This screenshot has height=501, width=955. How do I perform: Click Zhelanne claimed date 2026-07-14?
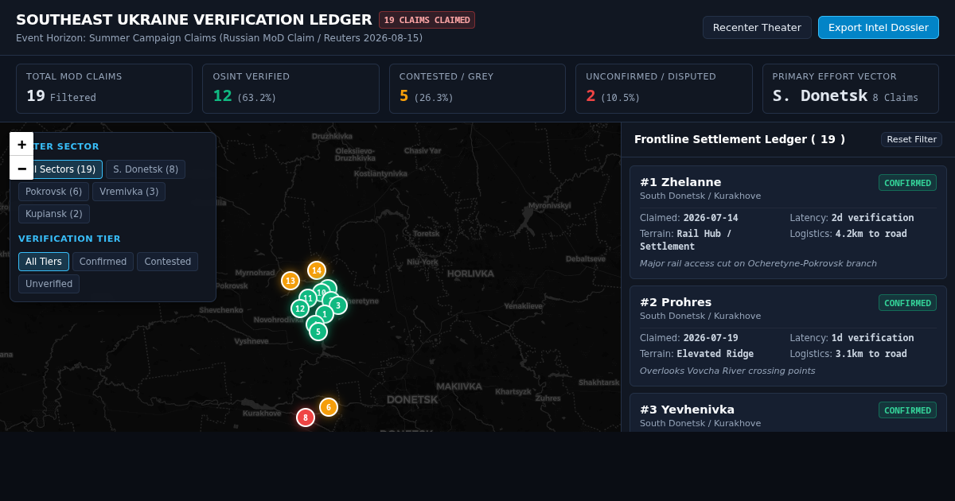pyautogui.click(x=710, y=218)
